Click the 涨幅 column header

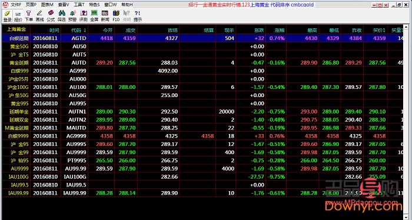click(x=280, y=30)
